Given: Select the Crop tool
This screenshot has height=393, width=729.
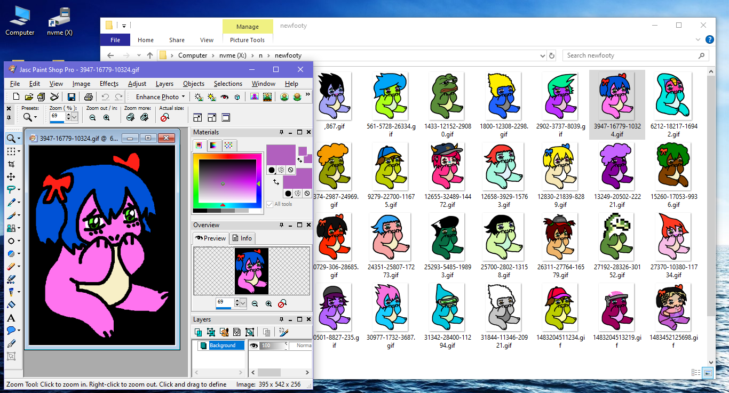Looking at the screenshot, I should [x=11, y=164].
